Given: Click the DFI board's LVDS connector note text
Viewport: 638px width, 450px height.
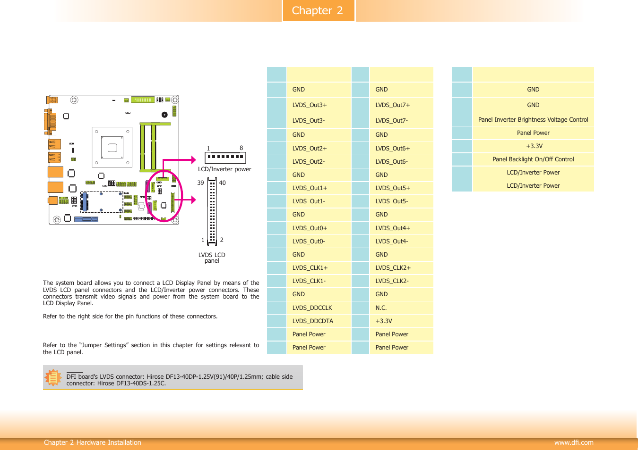Looking at the screenshot, I should (x=180, y=380).
